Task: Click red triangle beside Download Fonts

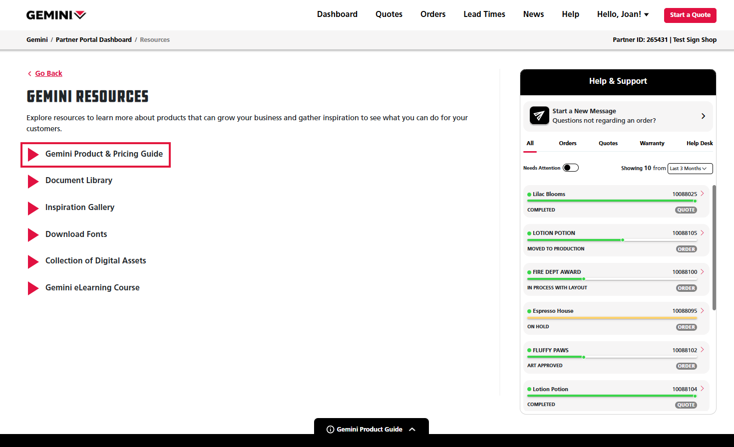Action: tap(33, 234)
